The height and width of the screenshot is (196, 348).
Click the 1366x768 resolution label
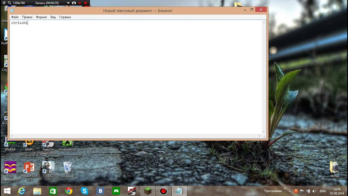[x=18, y=3]
